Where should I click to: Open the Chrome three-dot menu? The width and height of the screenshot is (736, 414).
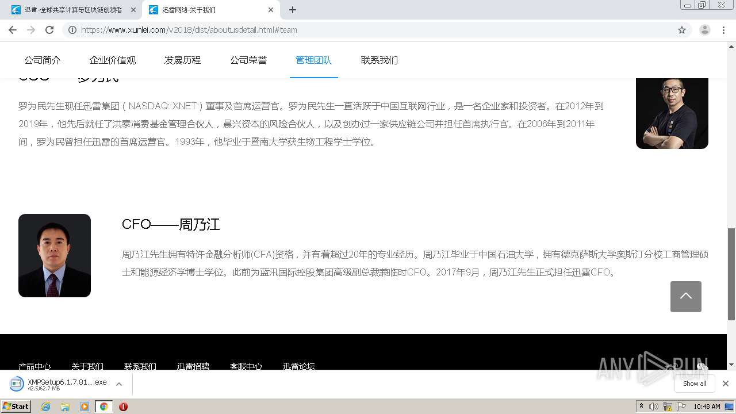pyautogui.click(x=723, y=30)
